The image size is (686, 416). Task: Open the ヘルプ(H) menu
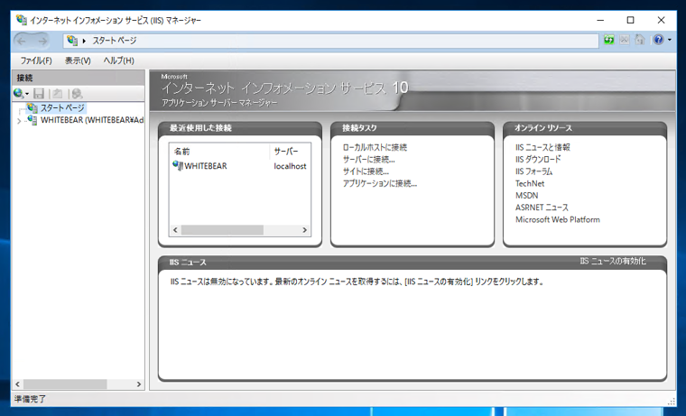pos(118,60)
